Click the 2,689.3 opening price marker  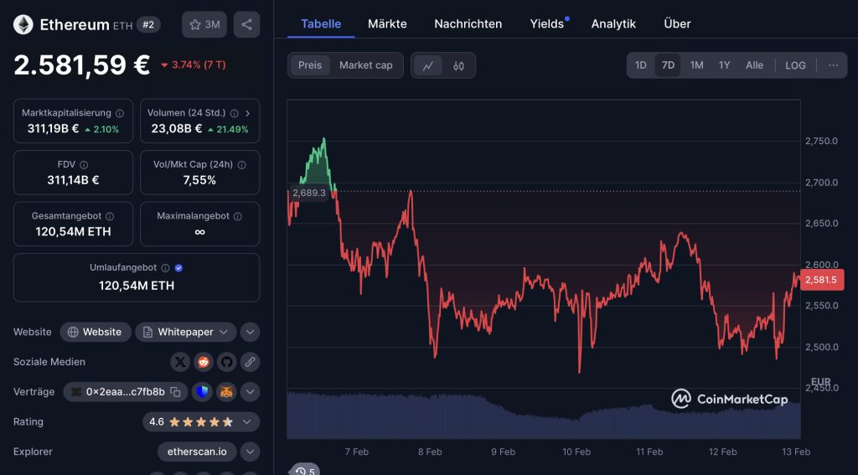click(x=308, y=193)
